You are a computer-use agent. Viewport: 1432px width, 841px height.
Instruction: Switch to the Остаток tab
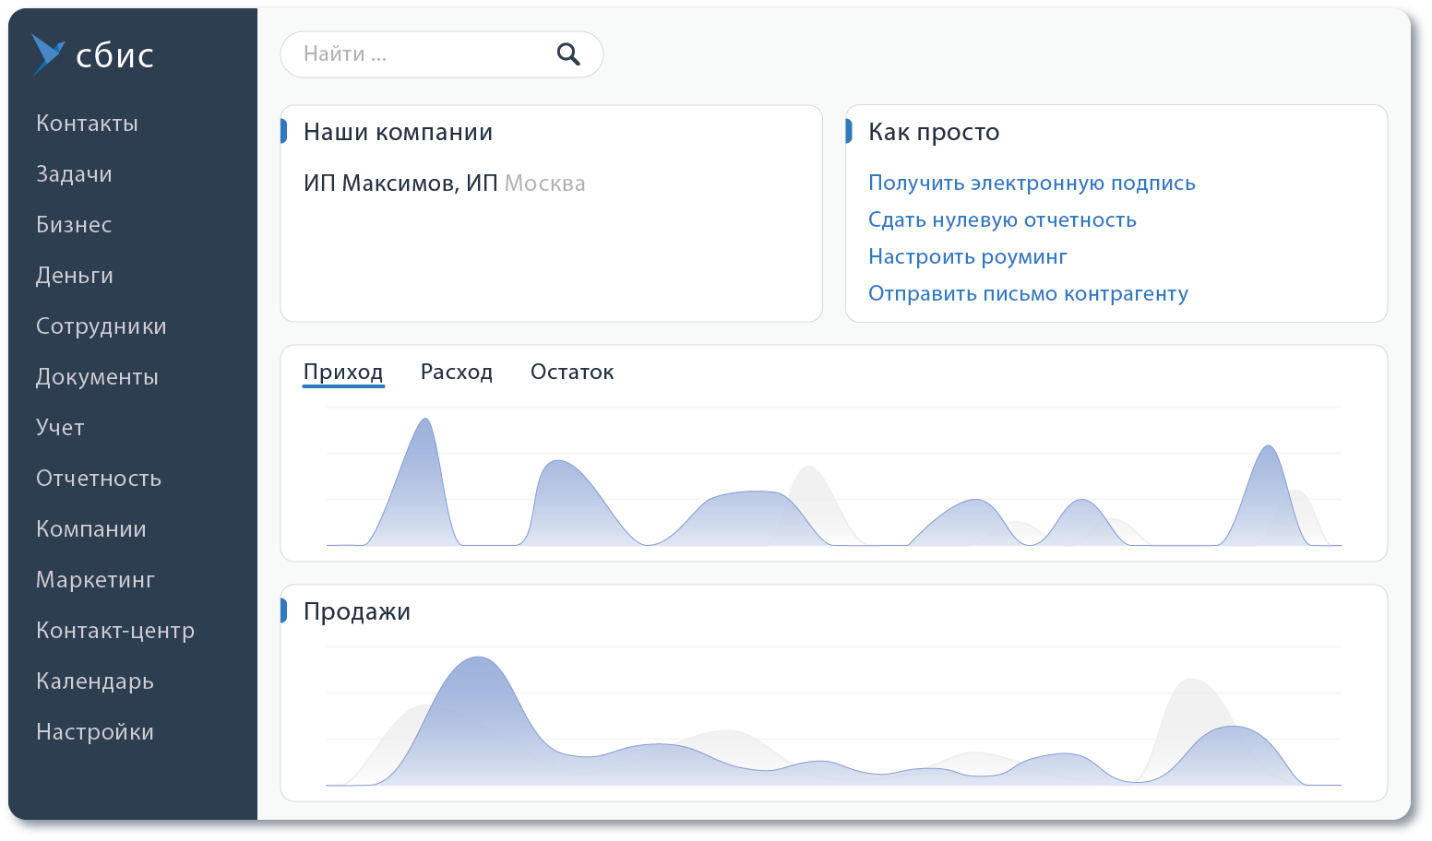(x=572, y=372)
